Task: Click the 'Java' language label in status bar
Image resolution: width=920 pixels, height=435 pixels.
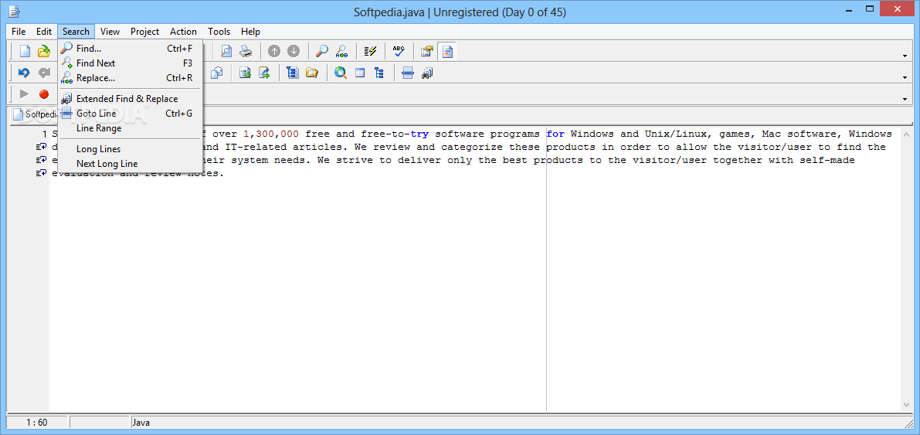Action: click(141, 422)
